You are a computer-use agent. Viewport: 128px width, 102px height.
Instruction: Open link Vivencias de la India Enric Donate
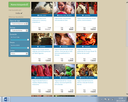click(64, 52)
